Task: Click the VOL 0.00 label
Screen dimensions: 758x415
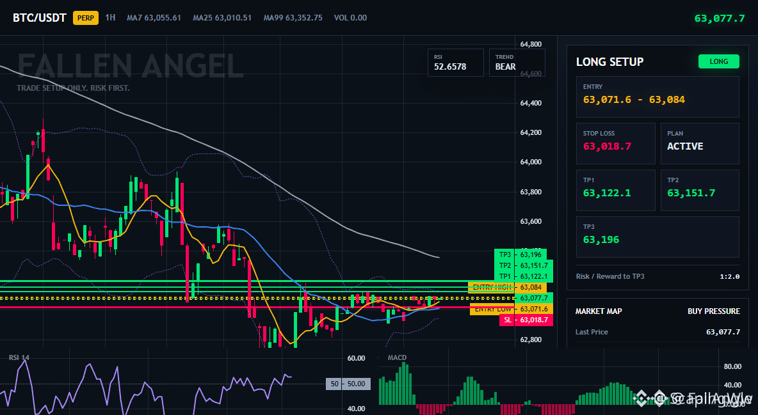Action: pos(350,18)
